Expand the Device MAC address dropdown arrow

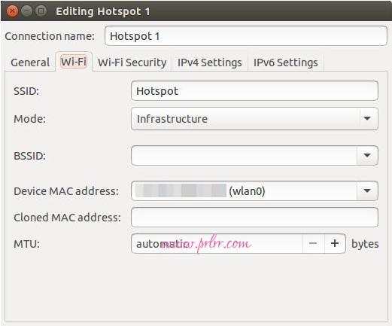pos(367,191)
